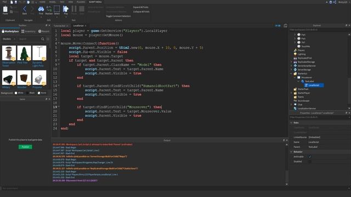Viewport: 351px width, 197px height.
Task: Toggle the Disabled checkbox in Properties
Action: click(x=310, y=161)
